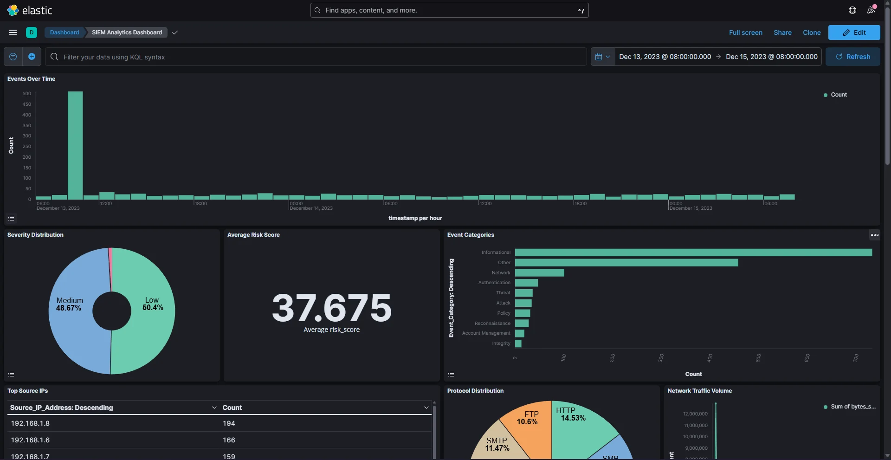
Task: Add a filter with the plus icon
Action: [32, 57]
